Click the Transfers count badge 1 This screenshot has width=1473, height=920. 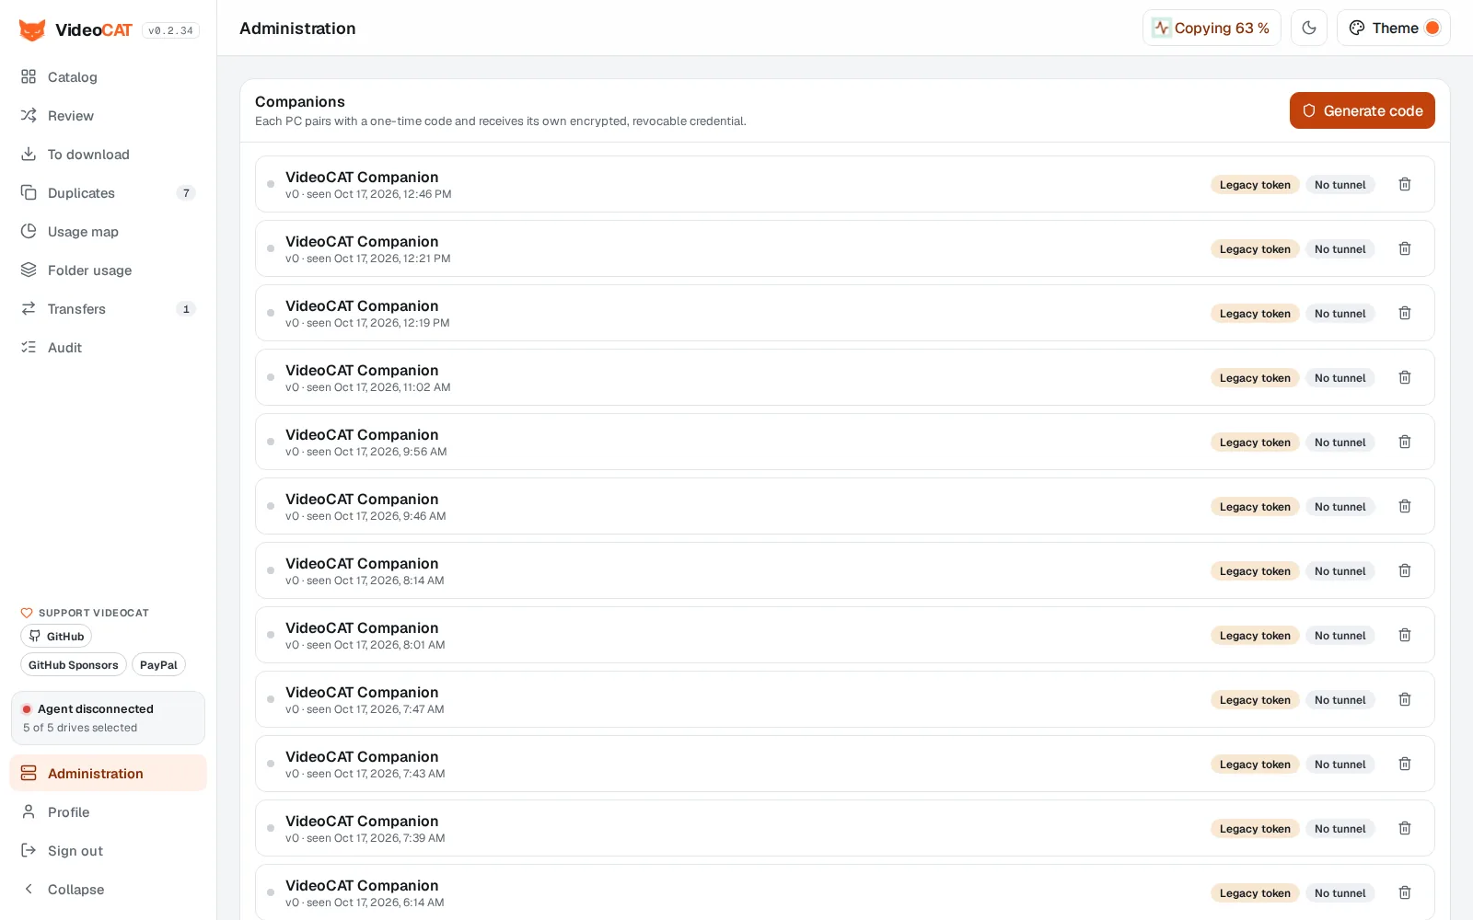186,309
